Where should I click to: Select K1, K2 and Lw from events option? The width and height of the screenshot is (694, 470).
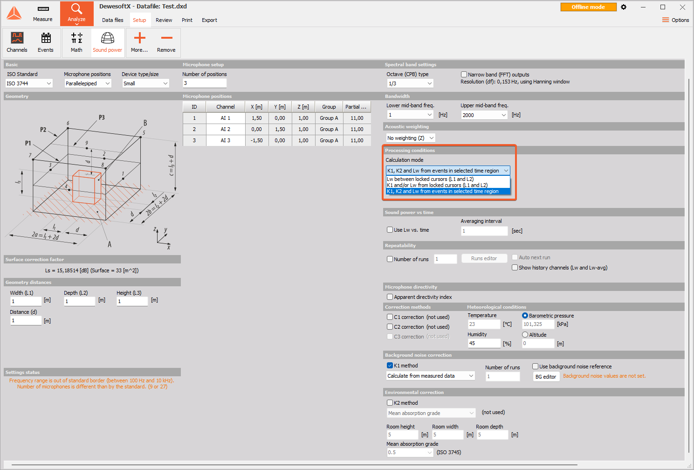coord(448,191)
